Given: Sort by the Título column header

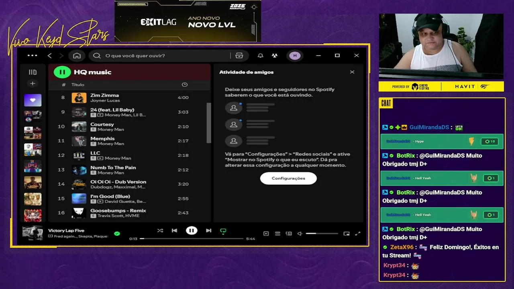Looking at the screenshot, I should coord(78,85).
